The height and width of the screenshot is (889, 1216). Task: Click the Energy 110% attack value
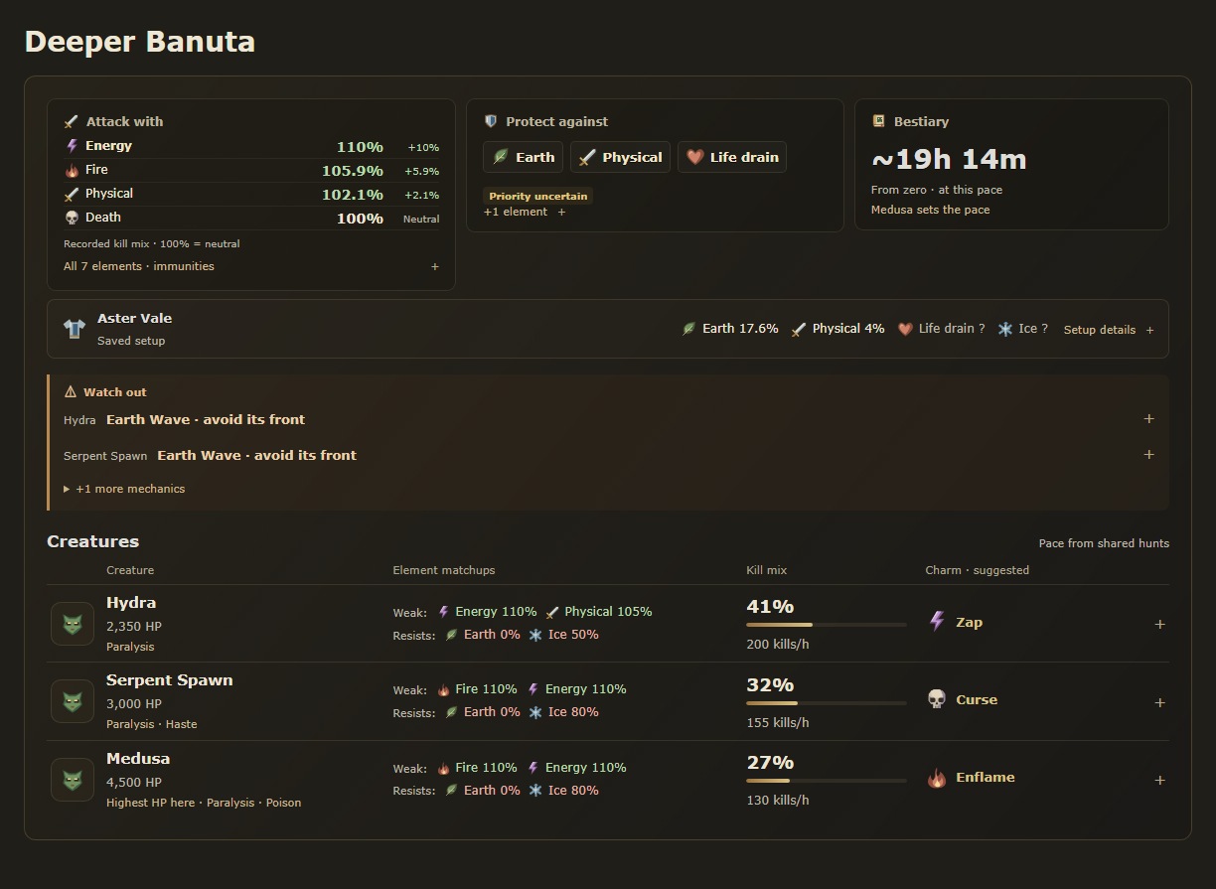pos(360,147)
